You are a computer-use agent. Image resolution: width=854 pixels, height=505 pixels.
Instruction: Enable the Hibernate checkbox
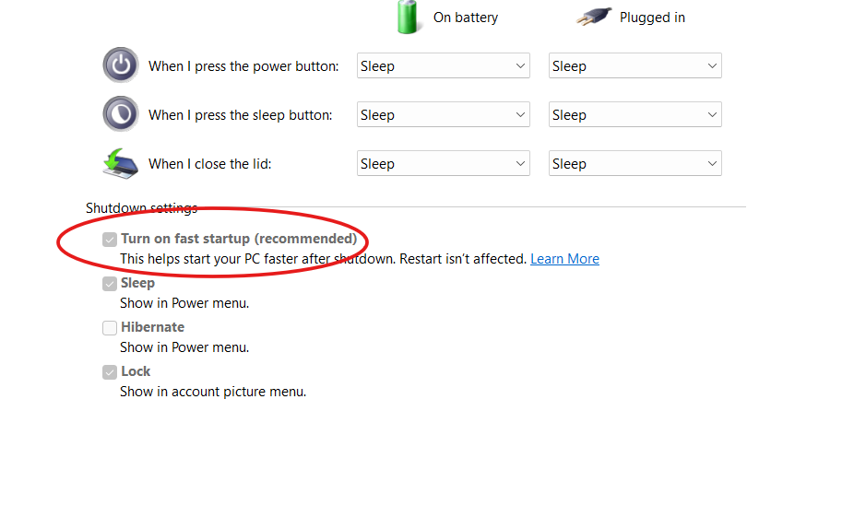point(110,327)
